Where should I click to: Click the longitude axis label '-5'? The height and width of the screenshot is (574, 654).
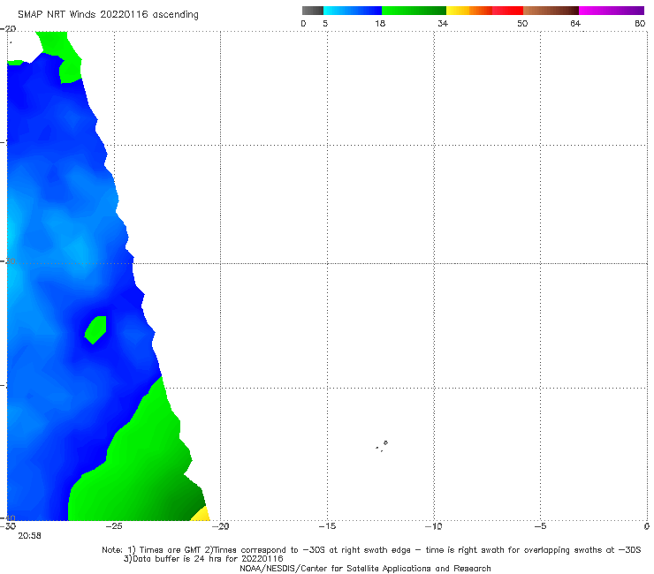click(x=540, y=526)
